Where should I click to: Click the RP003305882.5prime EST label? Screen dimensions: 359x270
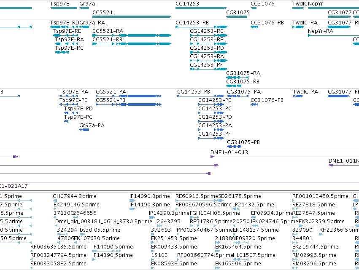tap(58, 263)
